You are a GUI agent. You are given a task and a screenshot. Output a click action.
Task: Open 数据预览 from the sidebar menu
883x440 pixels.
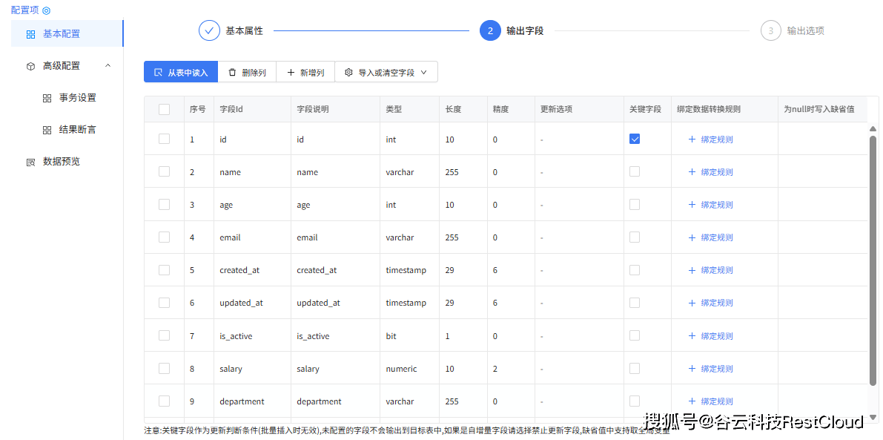click(61, 162)
